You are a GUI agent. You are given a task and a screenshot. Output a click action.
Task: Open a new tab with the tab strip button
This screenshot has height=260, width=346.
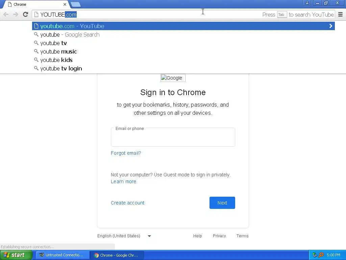[76, 4]
